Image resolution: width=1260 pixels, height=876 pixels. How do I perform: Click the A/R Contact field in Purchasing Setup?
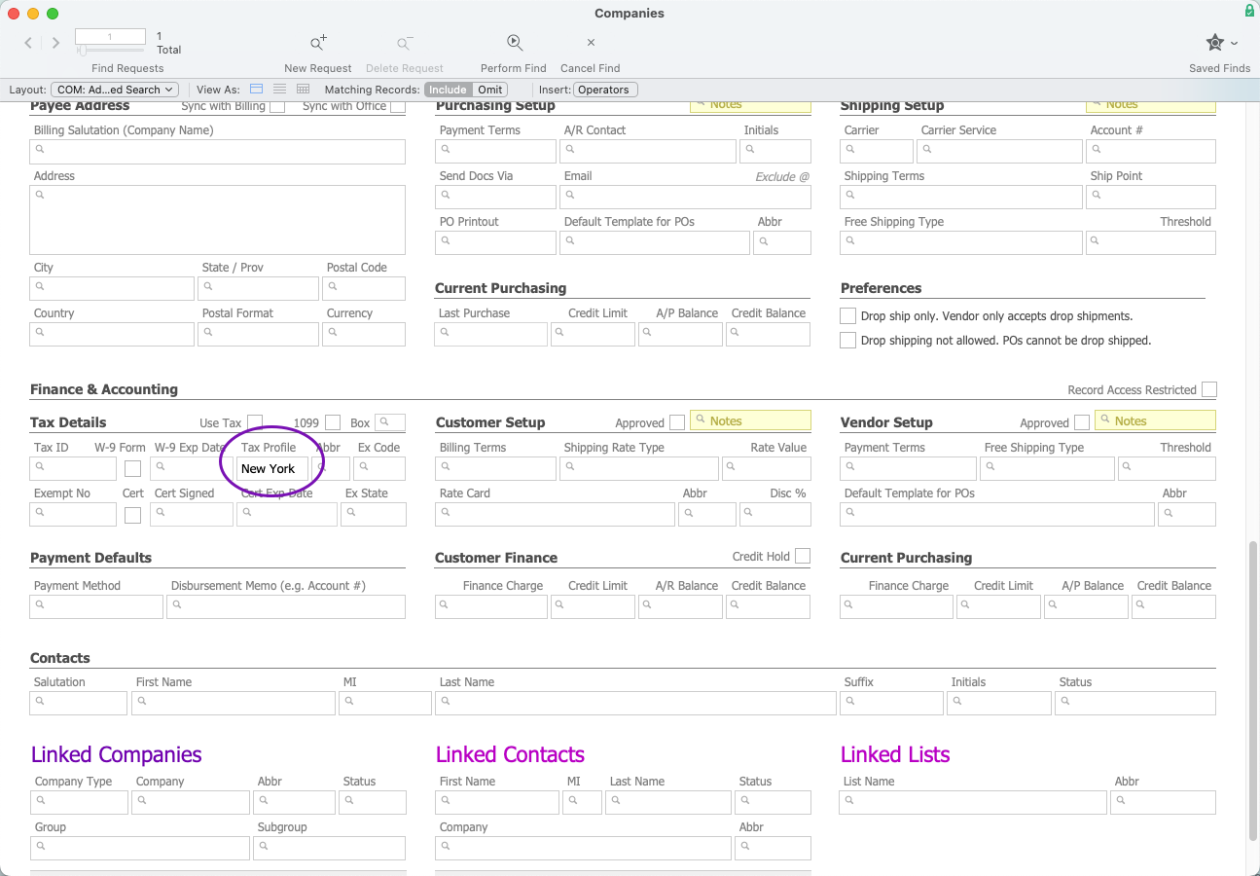[648, 151]
